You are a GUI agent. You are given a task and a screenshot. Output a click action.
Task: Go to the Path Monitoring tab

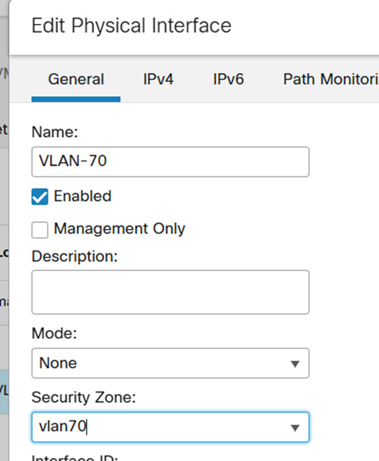coord(330,80)
